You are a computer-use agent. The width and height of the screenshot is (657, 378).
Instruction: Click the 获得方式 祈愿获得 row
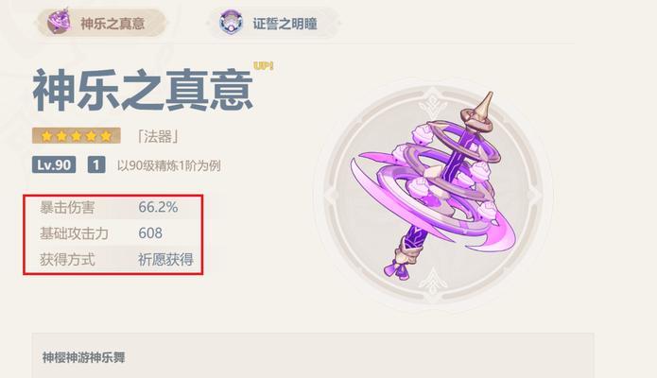pos(114,260)
